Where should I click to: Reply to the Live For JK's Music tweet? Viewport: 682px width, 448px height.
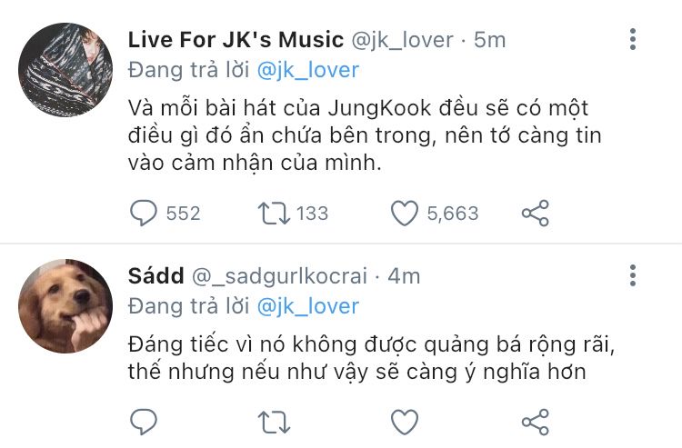click(x=143, y=213)
